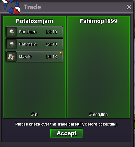Click the Trade window Poké Ball arrows logo
This screenshot has height=147, width=135.
point(11,7)
